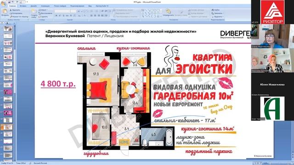Viewport: 294px width, 165px height.
Task: Click the large Вставить paste icon
Action: pyautogui.click(x=5, y=11)
